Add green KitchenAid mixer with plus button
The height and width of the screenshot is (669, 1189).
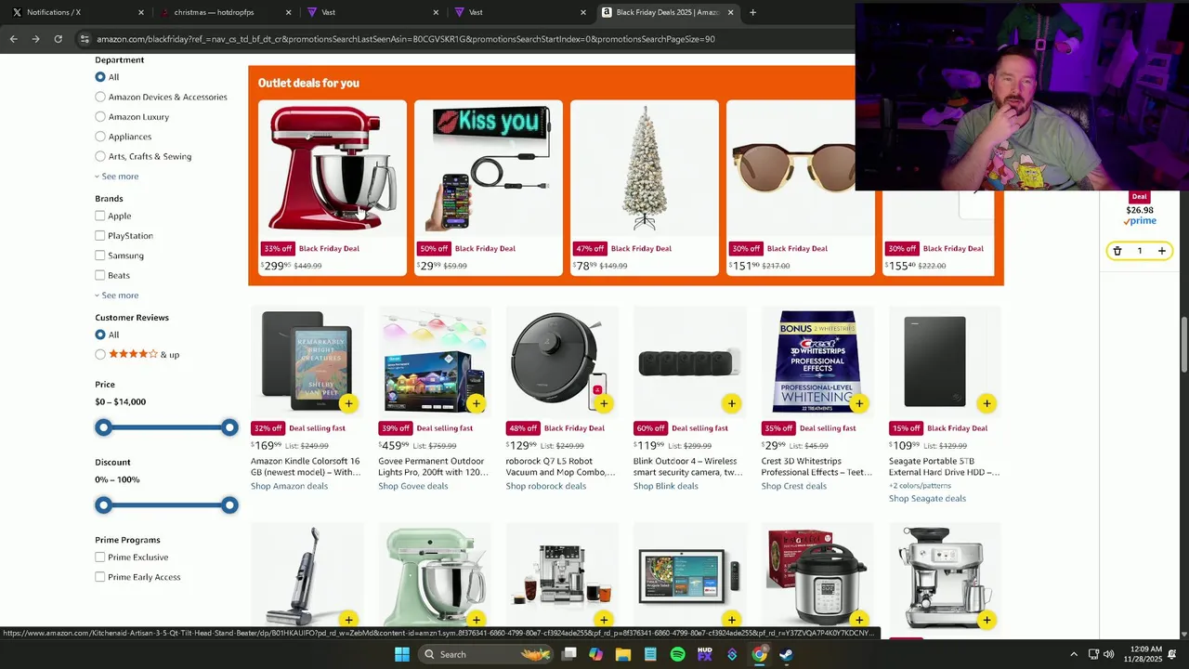click(476, 620)
